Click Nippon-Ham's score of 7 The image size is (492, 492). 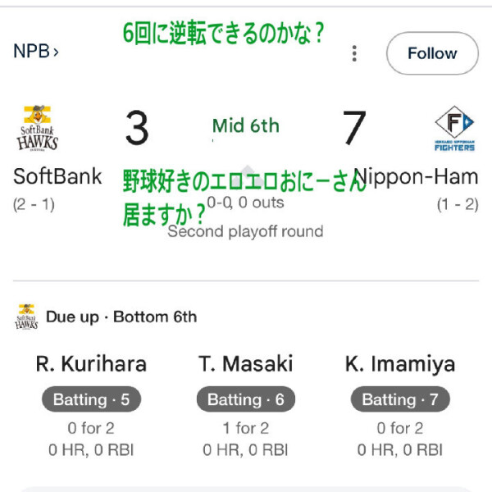click(353, 129)
